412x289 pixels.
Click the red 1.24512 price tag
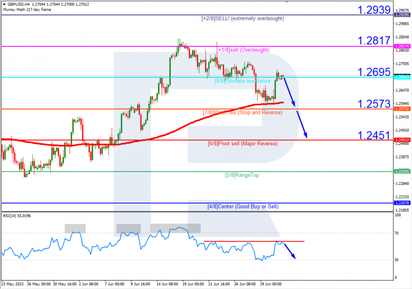point(402,140)
